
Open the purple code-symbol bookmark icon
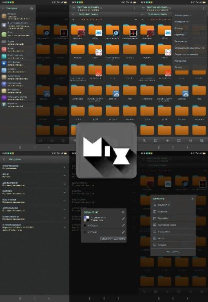[4, 98]
